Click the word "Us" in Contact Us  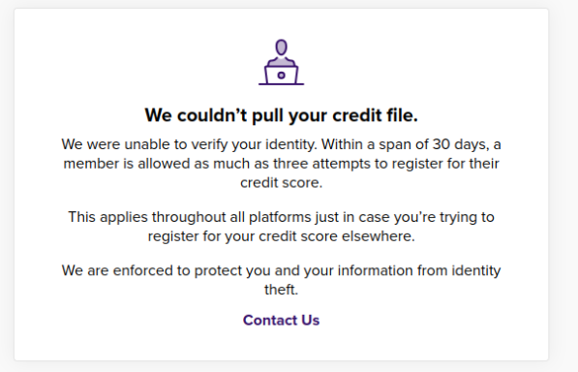click(311, 320)
